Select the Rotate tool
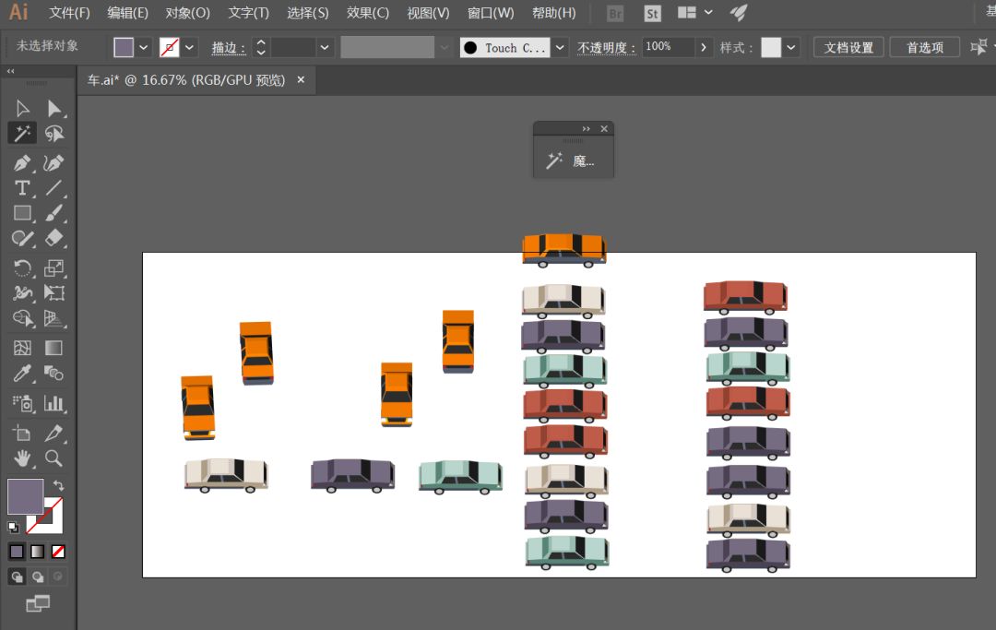 (22, 268)
